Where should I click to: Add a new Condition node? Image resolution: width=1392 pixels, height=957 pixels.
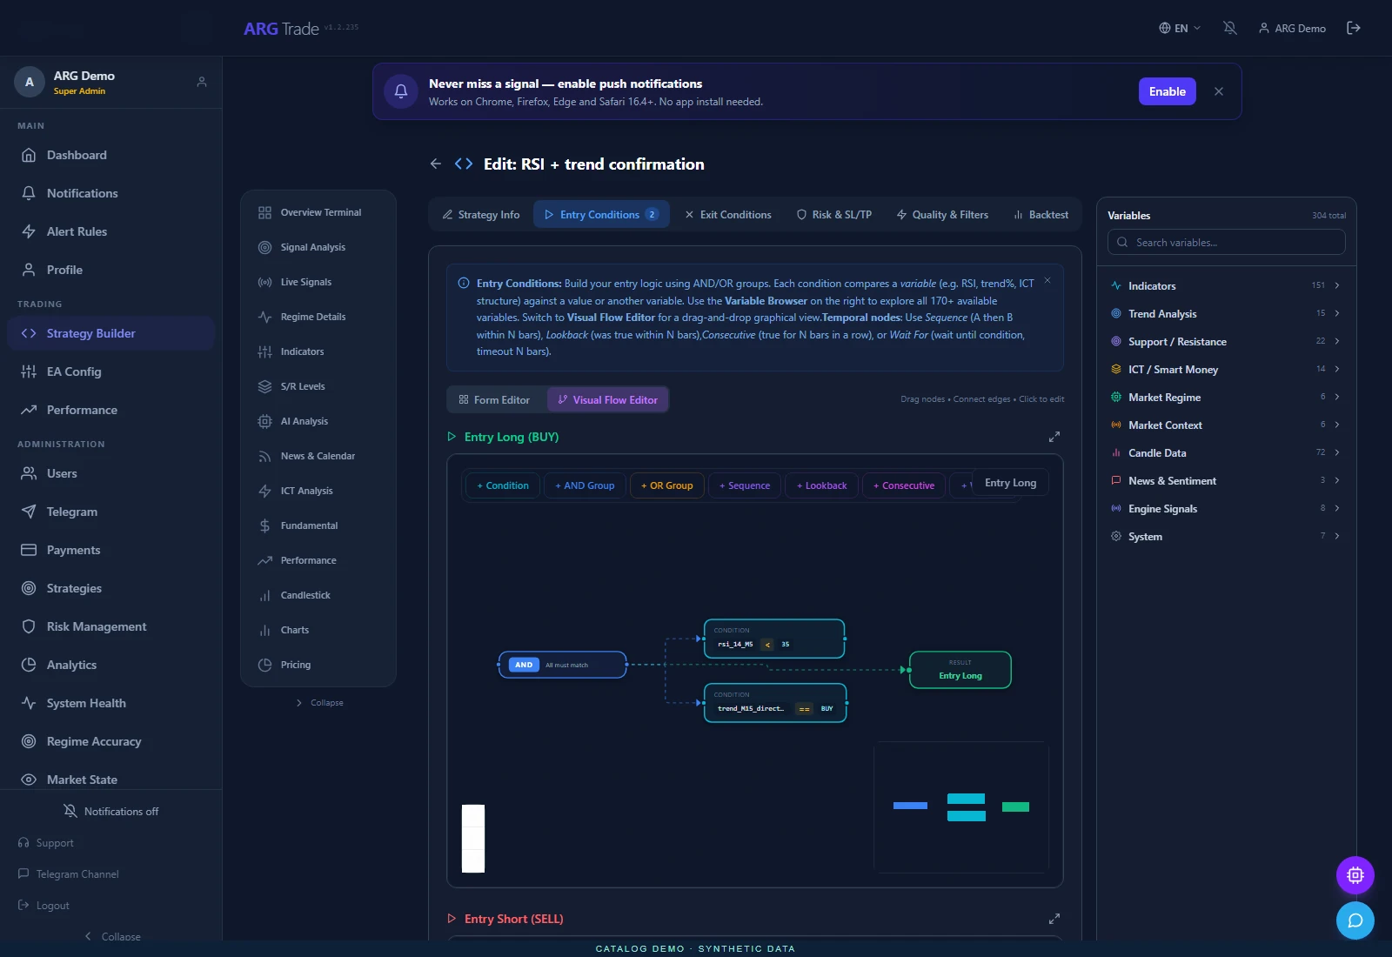click(x=503, y=485)
